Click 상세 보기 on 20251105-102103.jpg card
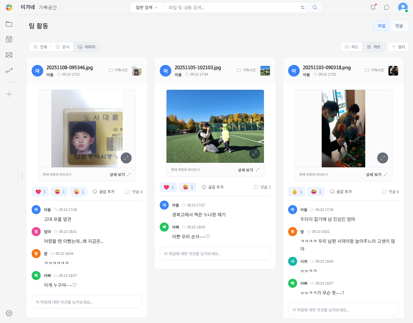The width and height of the screenshot is (413, 323). click(x=248, y=170)
